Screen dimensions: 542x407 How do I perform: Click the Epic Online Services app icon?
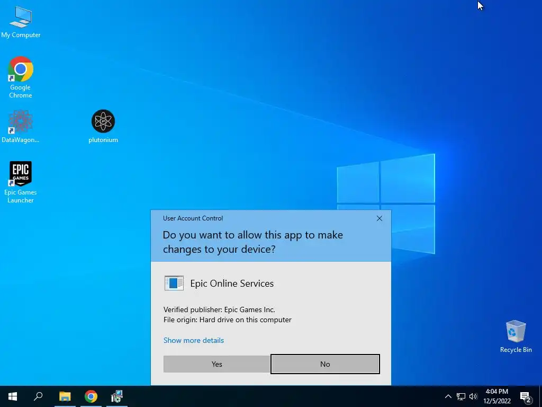pyautogui.click(x=174, y=283)
